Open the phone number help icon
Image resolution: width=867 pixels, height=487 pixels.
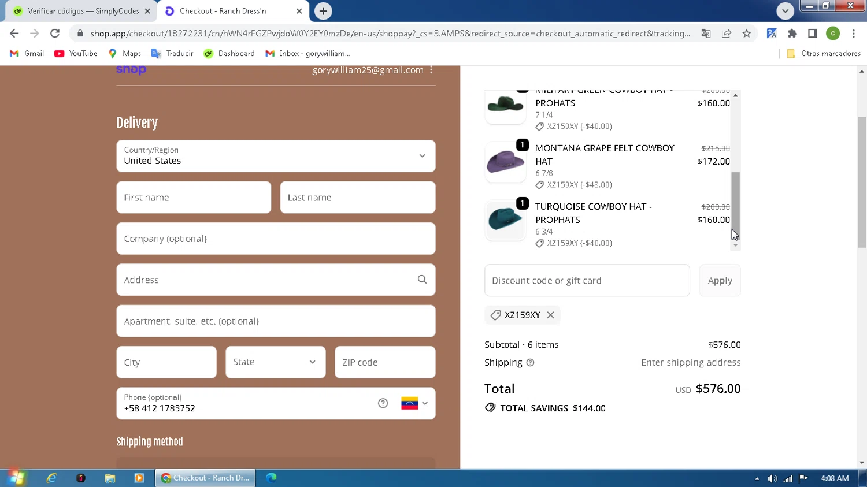click(x=383, y=403)
